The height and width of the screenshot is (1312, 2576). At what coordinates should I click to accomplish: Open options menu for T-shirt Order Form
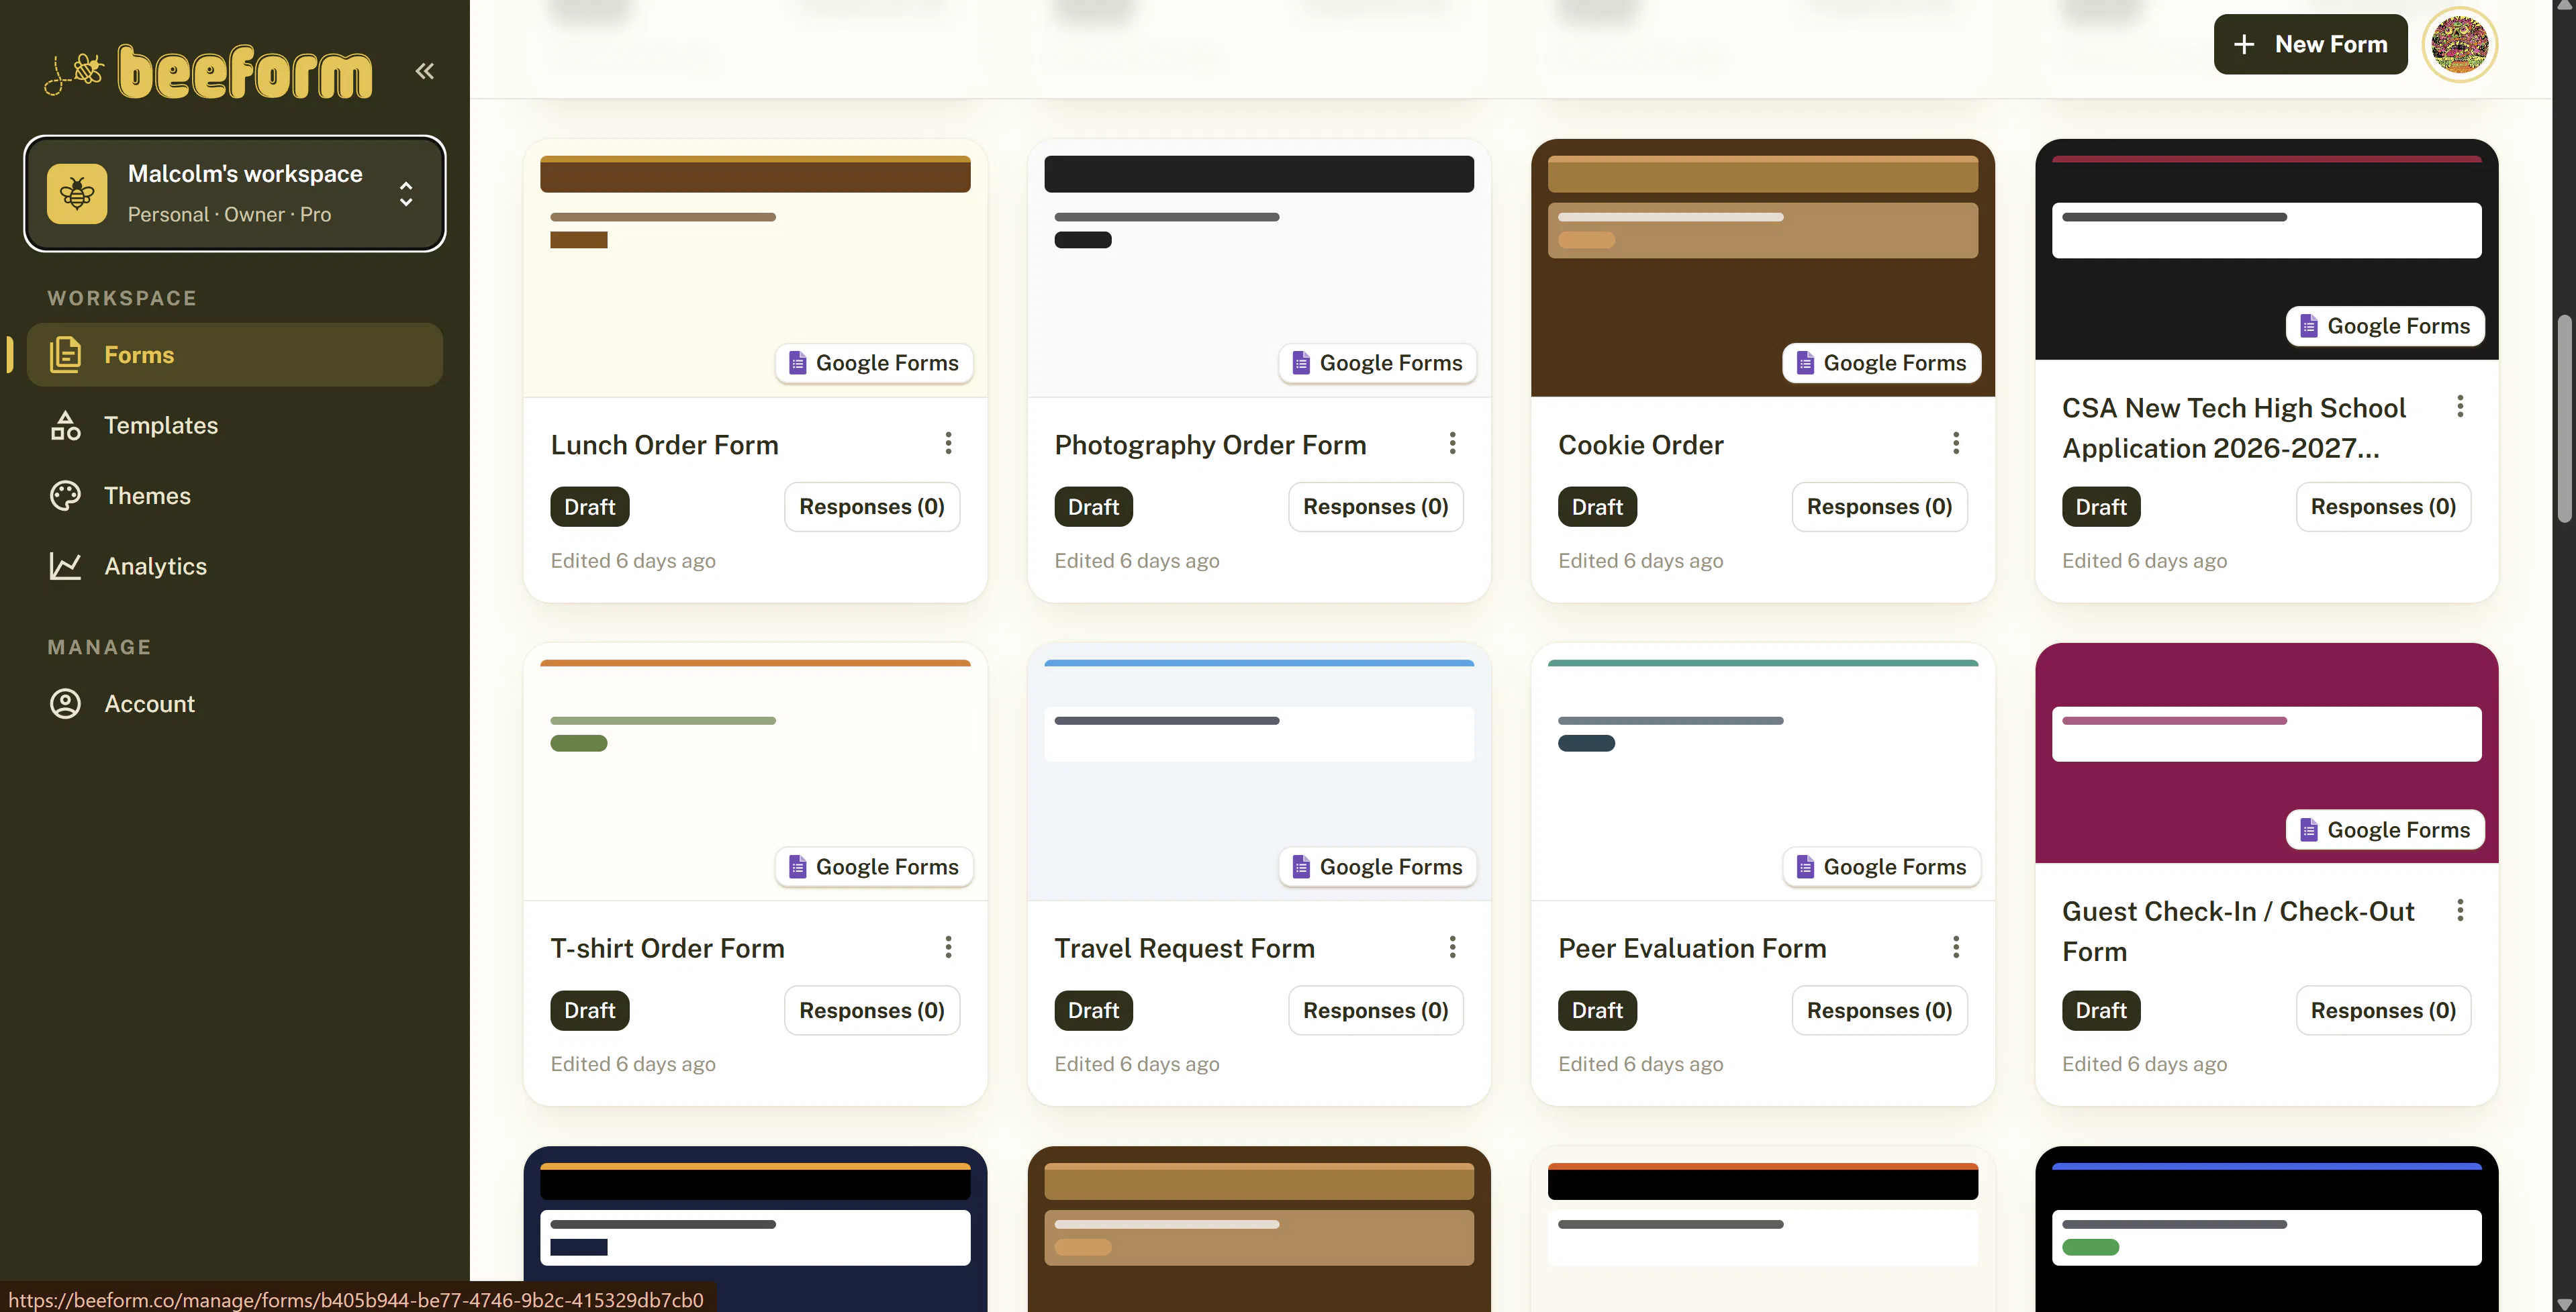click(x=948, y=946)
